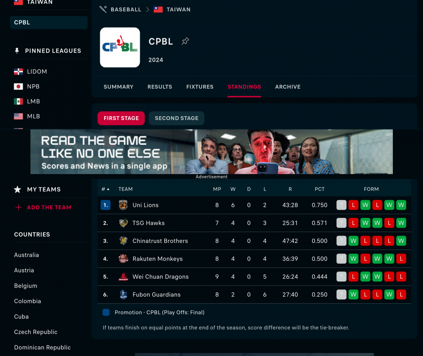Open LMB pinned league
Screen dimensions: 423x356
click(x=33, y=101)
